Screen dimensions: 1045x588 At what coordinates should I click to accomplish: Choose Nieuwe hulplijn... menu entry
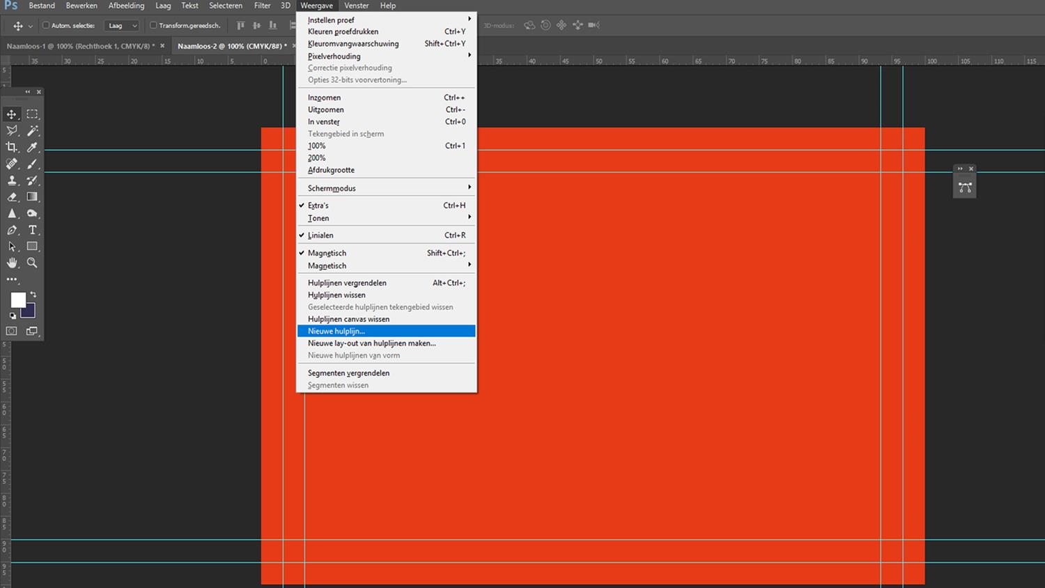[x=387, y=331]
